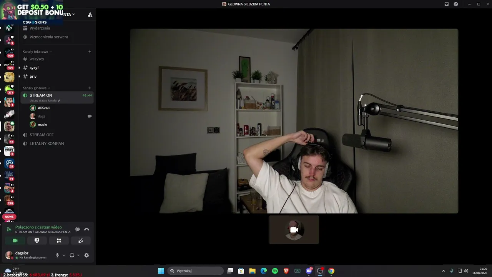Focus the main webcam video stream
The image size is (492, 277).
tap(294, 121)
